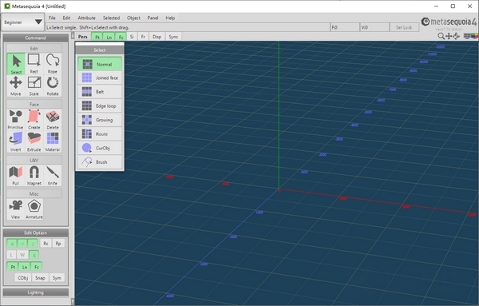Open the Material tool
The image size is (479, 306).
[52, 142]
